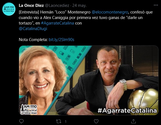Click the retweet count number 1
This screenshot has width=161, height=125.
(x=66, y=121)
